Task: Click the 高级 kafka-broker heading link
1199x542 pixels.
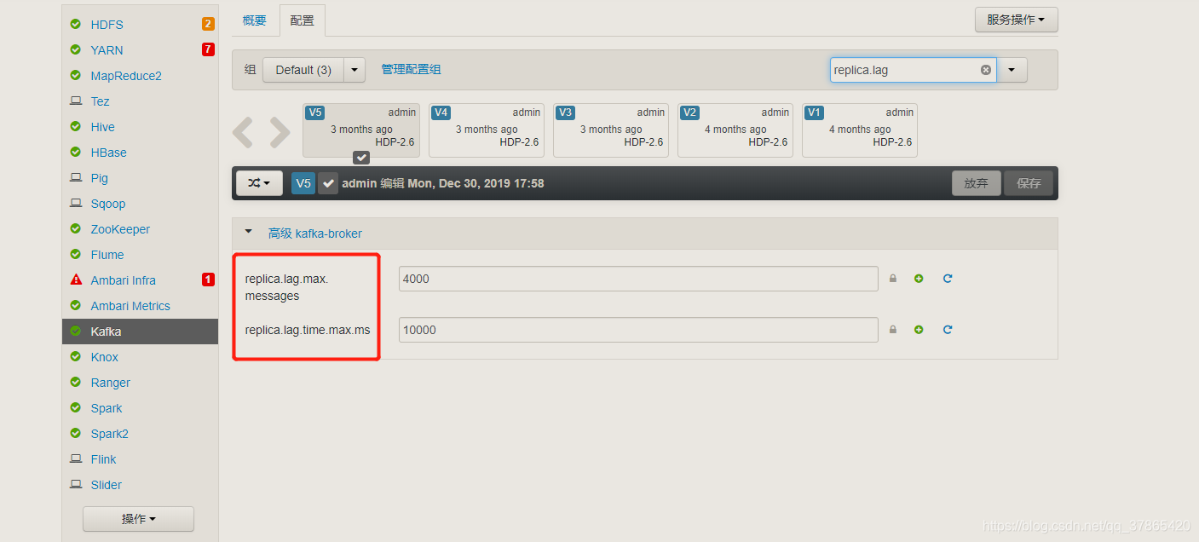Action: click(315, 233)
